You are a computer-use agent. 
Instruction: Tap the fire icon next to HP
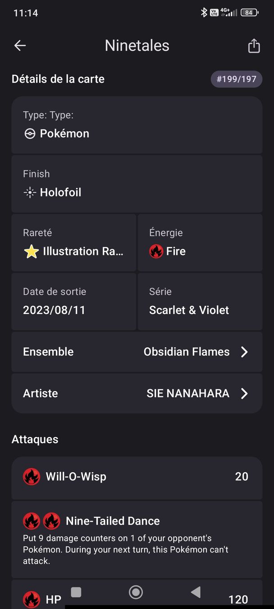click(x=32, y=600)
